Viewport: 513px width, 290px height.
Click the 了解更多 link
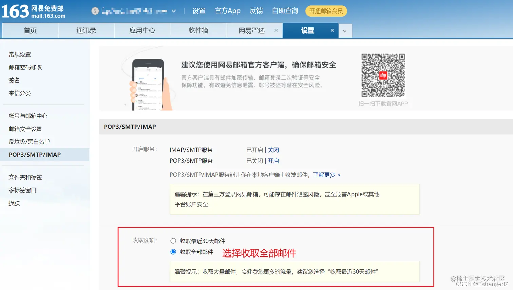pos(325,175)
